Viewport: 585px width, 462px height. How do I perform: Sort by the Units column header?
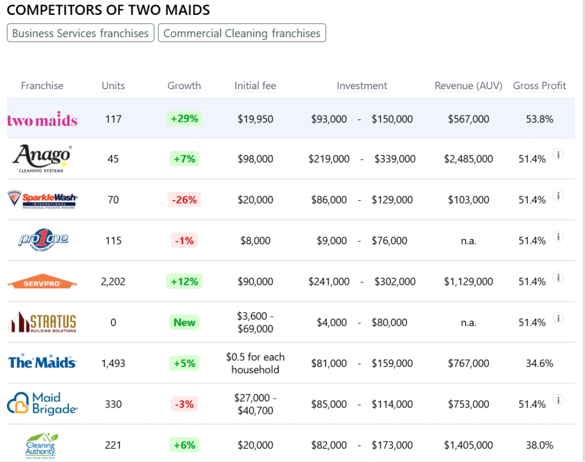pos(114,86)
